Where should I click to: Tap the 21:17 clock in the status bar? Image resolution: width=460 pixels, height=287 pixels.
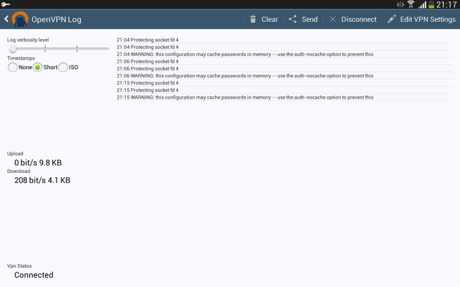(447, 4)
